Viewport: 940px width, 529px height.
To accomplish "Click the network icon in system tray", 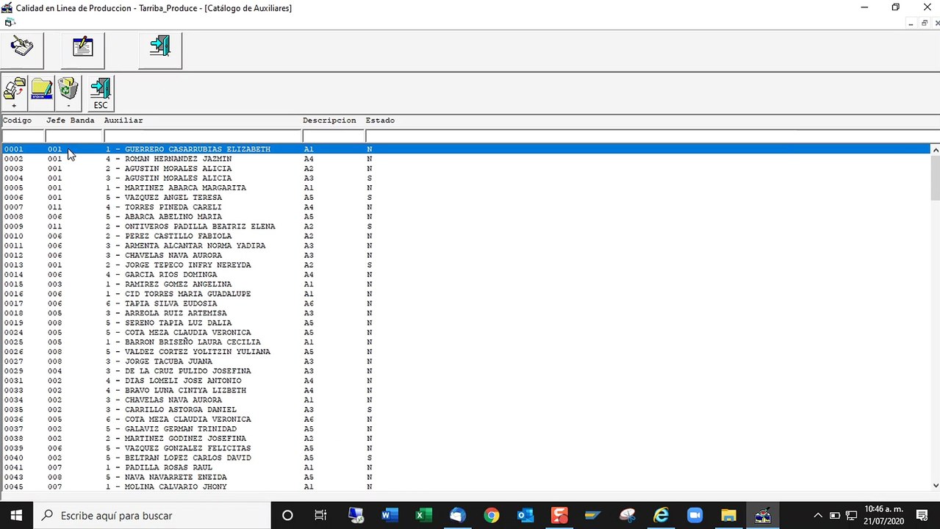I will [851, 515].
